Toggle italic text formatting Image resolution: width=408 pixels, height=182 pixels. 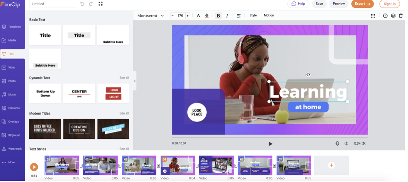click(227, 16)
